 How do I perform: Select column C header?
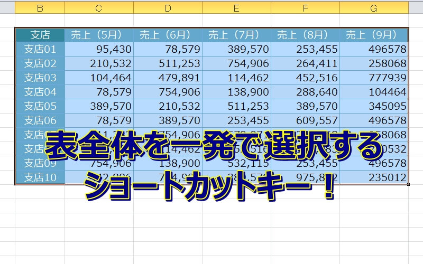point(99,8)
